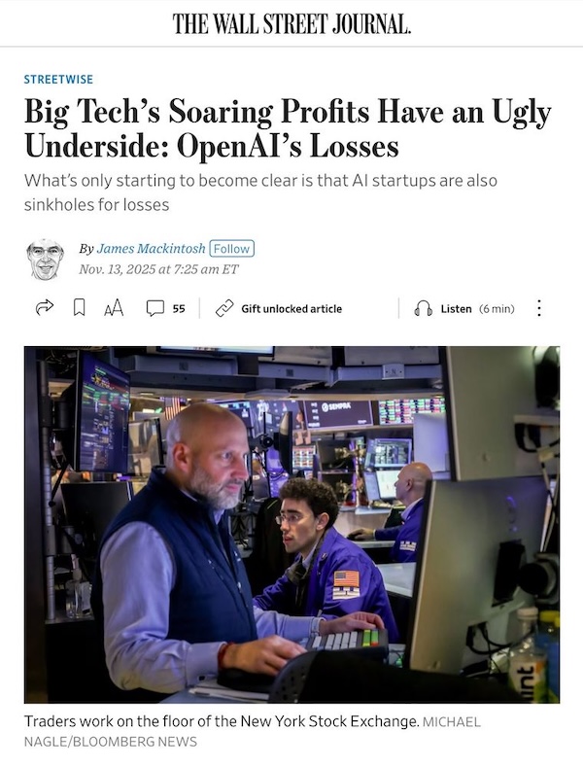Open the stock exchange traders photo

[x=291, y=524]
